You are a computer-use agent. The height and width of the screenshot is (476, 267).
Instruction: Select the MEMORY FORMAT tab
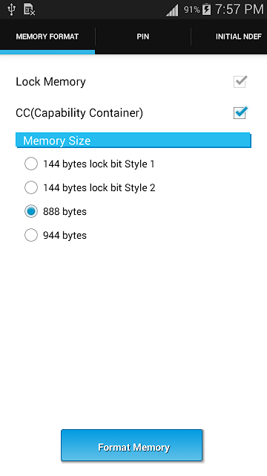(x=47, y=36)
